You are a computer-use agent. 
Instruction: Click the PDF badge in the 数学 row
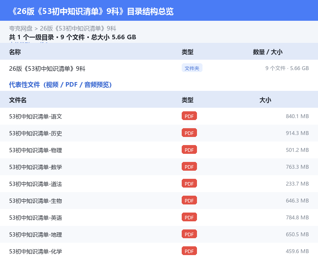[x=189, y=166]
